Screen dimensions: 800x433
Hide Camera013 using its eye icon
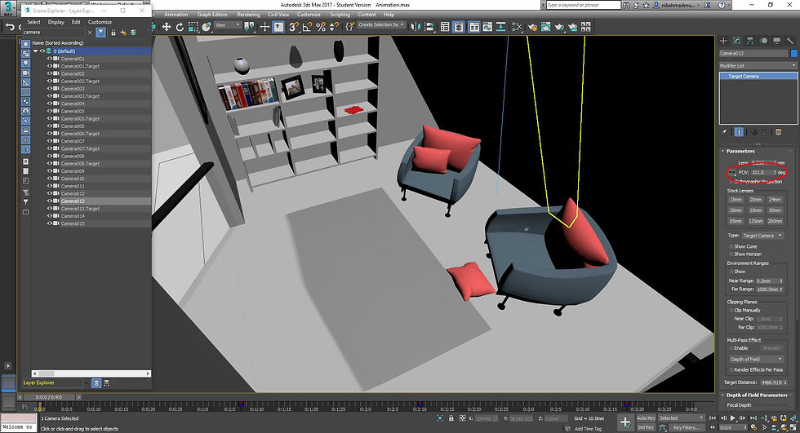point(50,201)
